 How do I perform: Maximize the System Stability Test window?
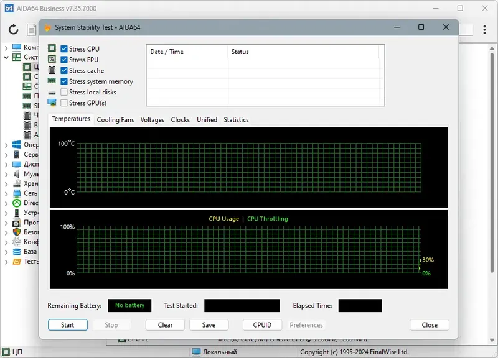421,27
